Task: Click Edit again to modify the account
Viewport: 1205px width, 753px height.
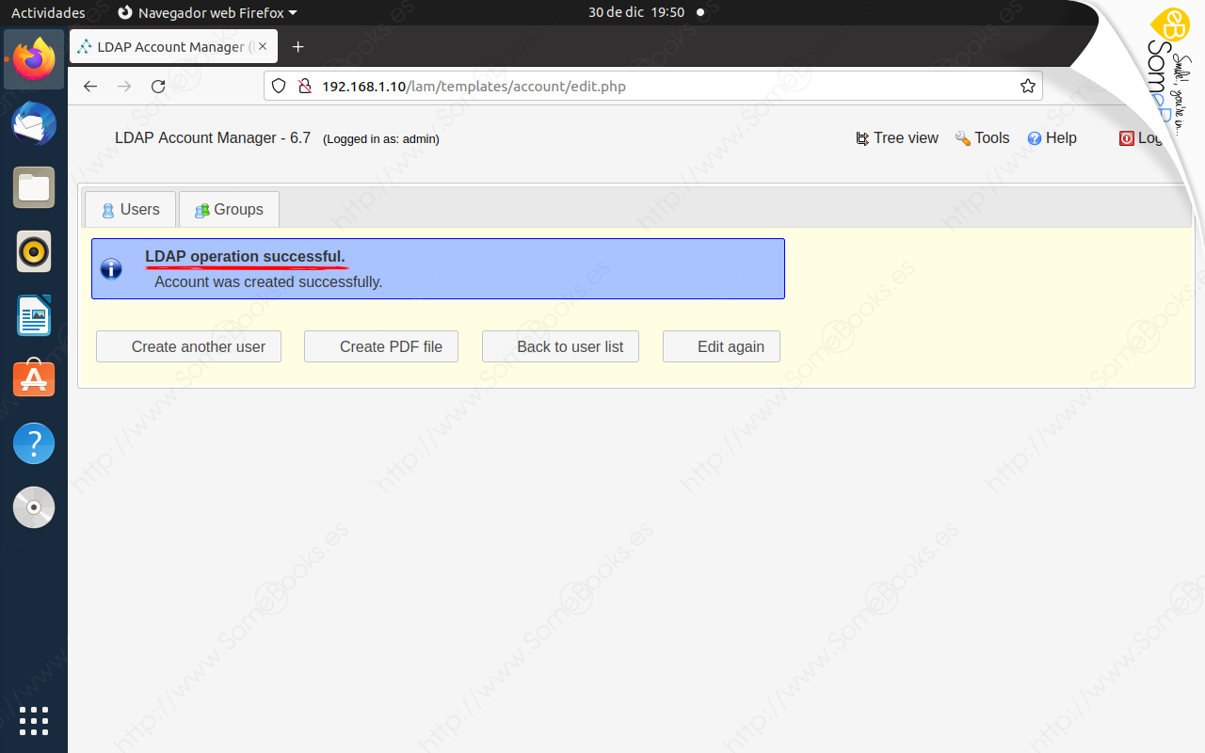Action: coord(721,346)
